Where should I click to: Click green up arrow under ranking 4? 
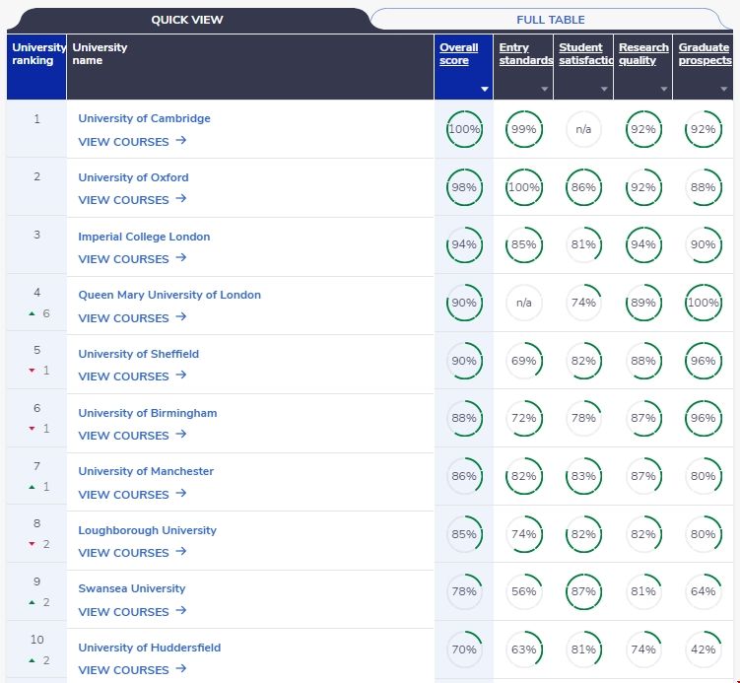pyautogui.click(x=32, y=313)
